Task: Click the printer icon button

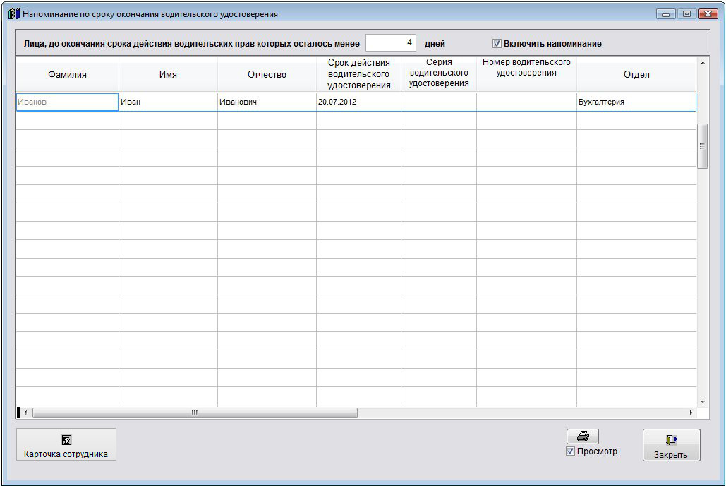Action: point(582,437)
